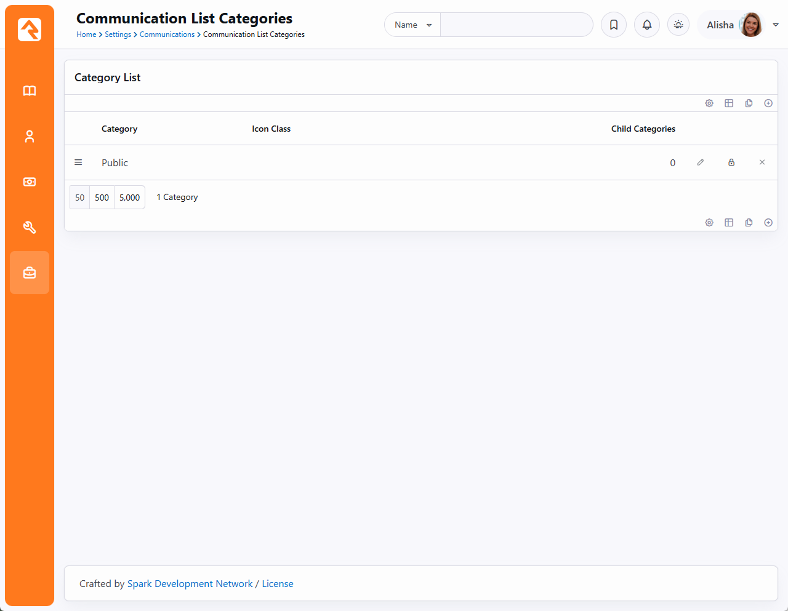Expand the Name search type dropdown

click(x=412, y=25)
